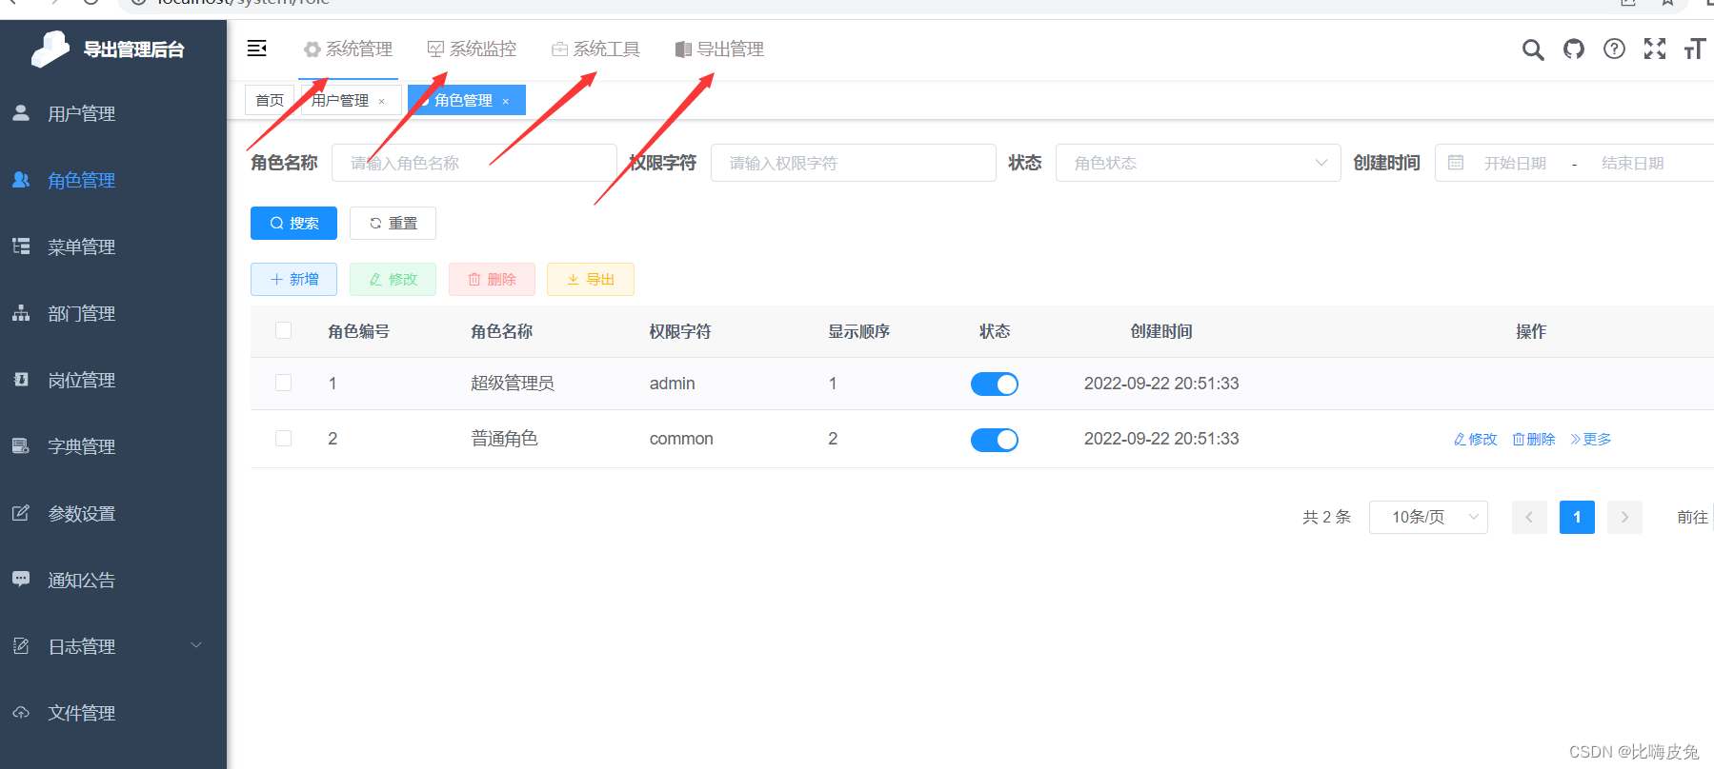Click the log management icon

tap(21, 646)
